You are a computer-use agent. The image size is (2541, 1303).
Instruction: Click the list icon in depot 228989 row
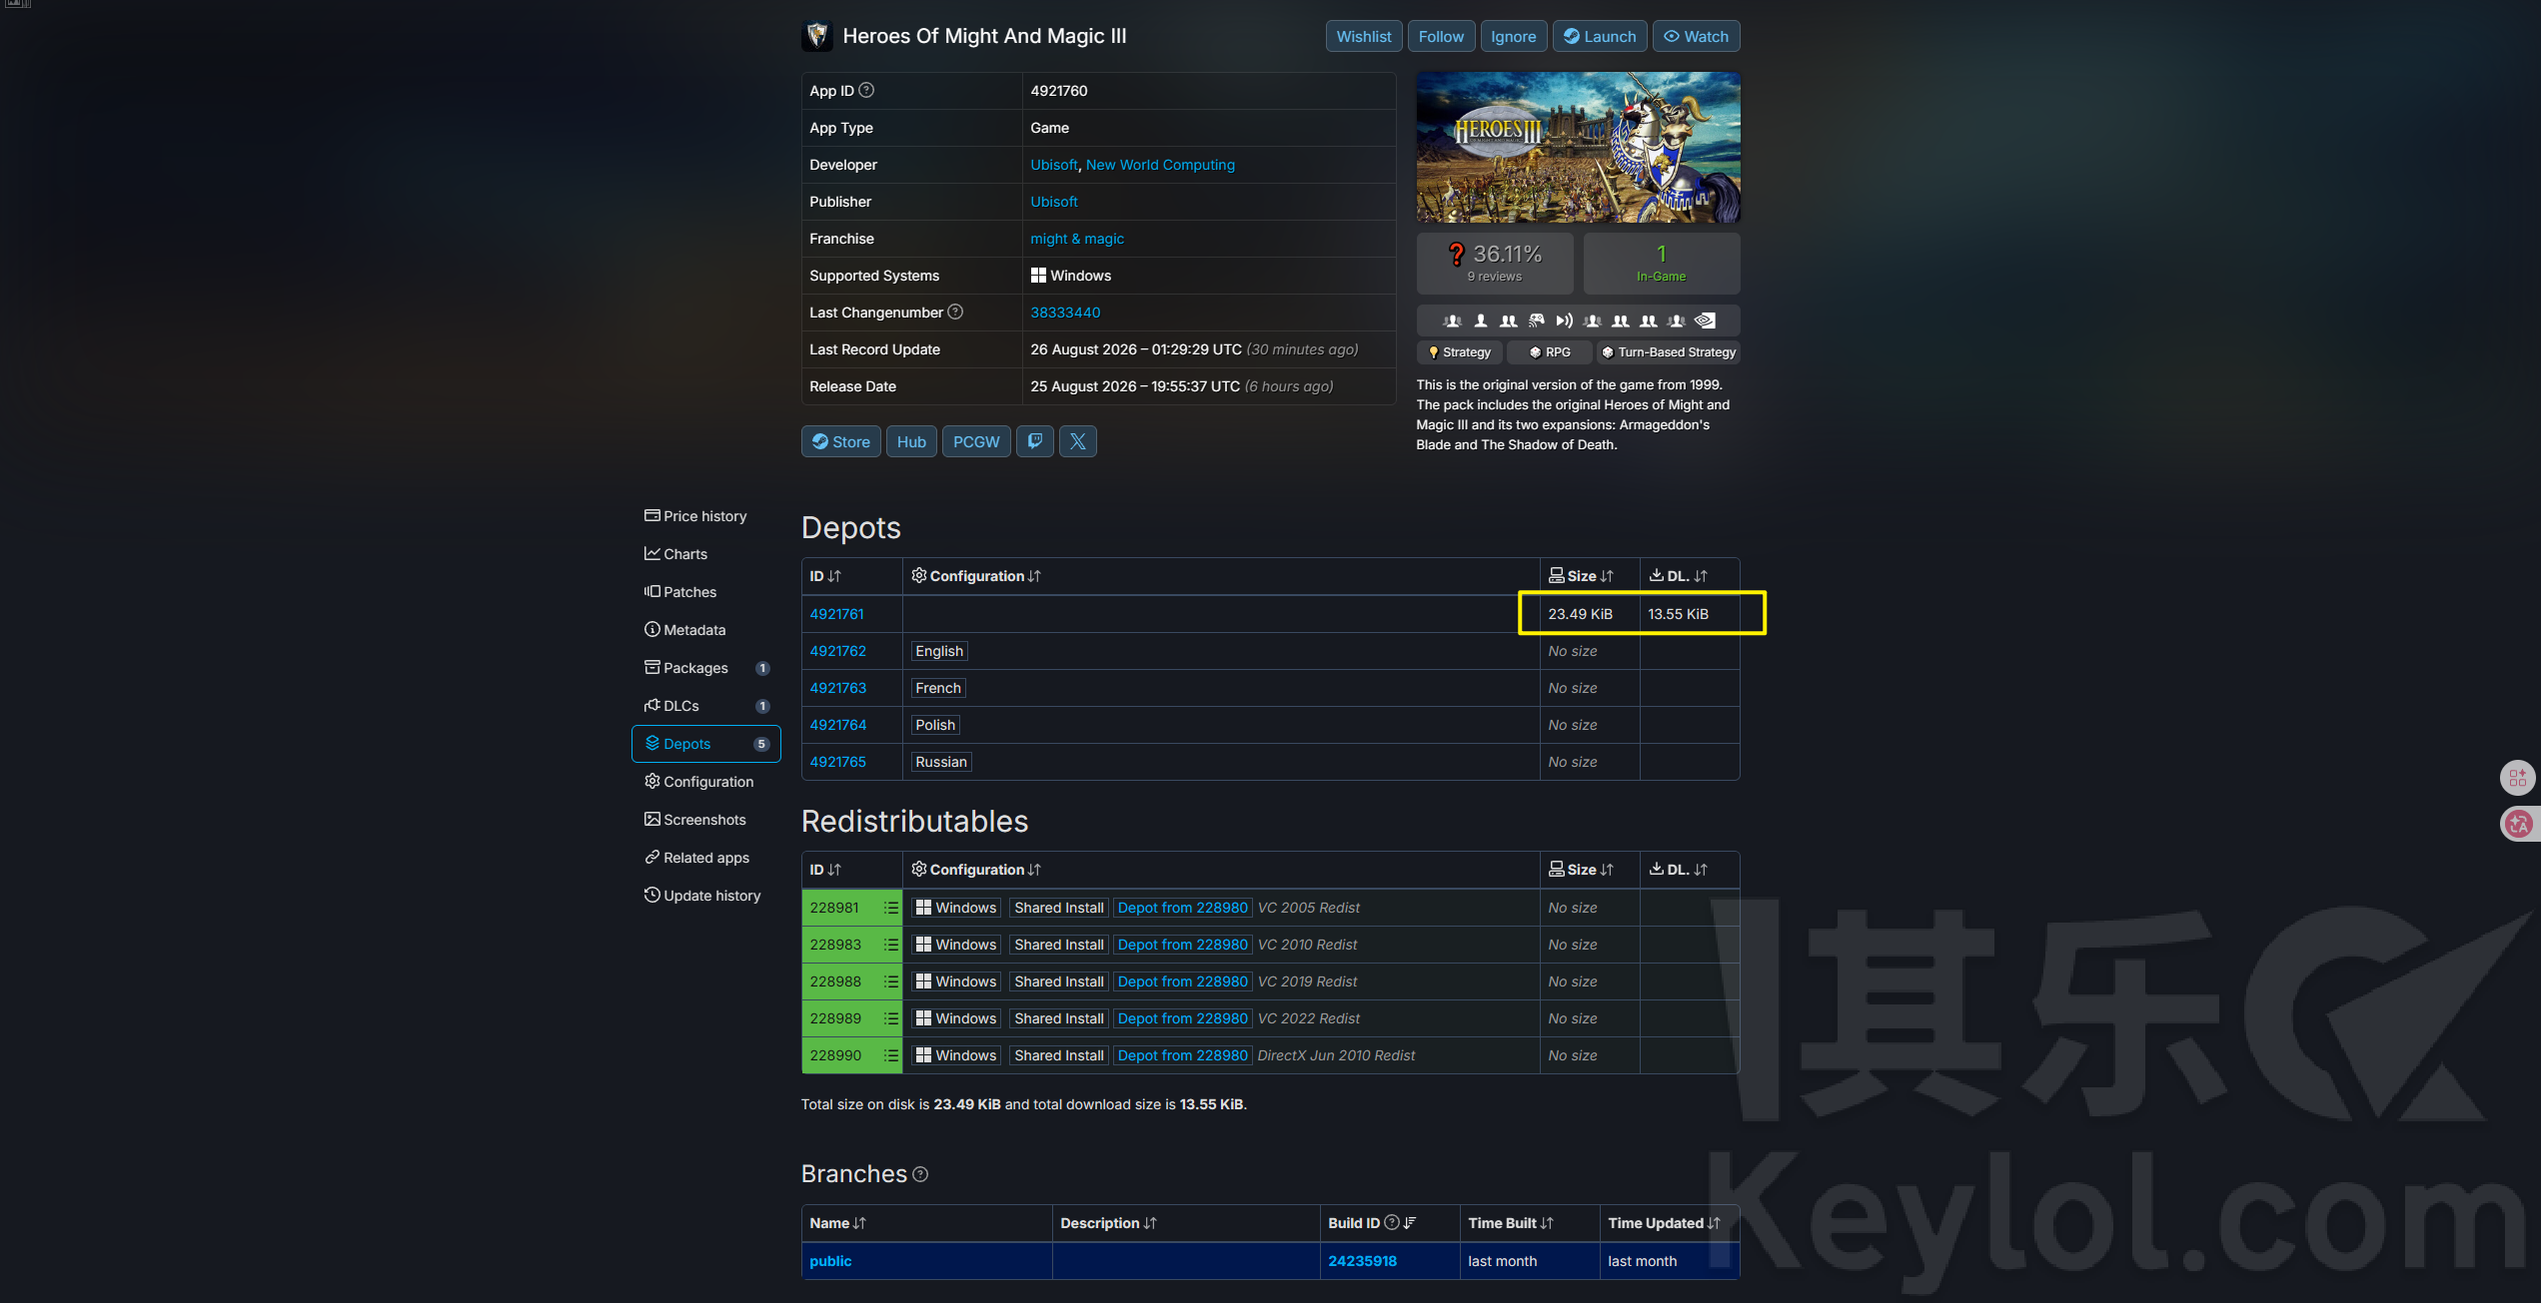891,1018
